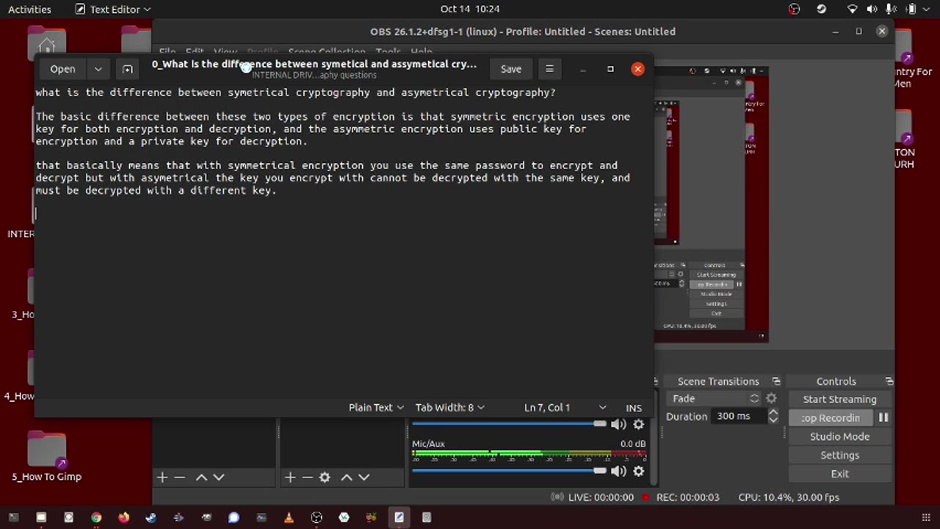940x529 pixels.
Task: Remove selected source with minus icon beside the gear
Action: [x=307, y=477]
